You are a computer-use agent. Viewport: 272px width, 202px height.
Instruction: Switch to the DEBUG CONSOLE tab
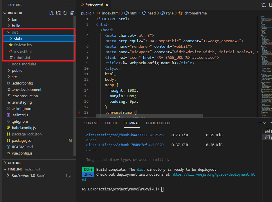click(x=158, y=123)
